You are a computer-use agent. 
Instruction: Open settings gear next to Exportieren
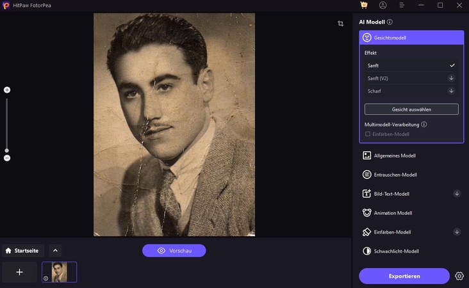point(459,276)
